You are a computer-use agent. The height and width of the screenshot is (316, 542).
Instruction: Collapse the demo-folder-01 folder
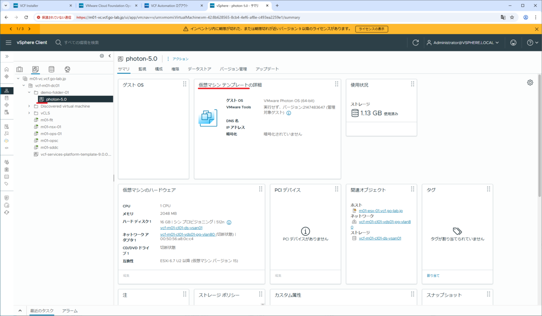pyautogui.click(x=29, y=92)
